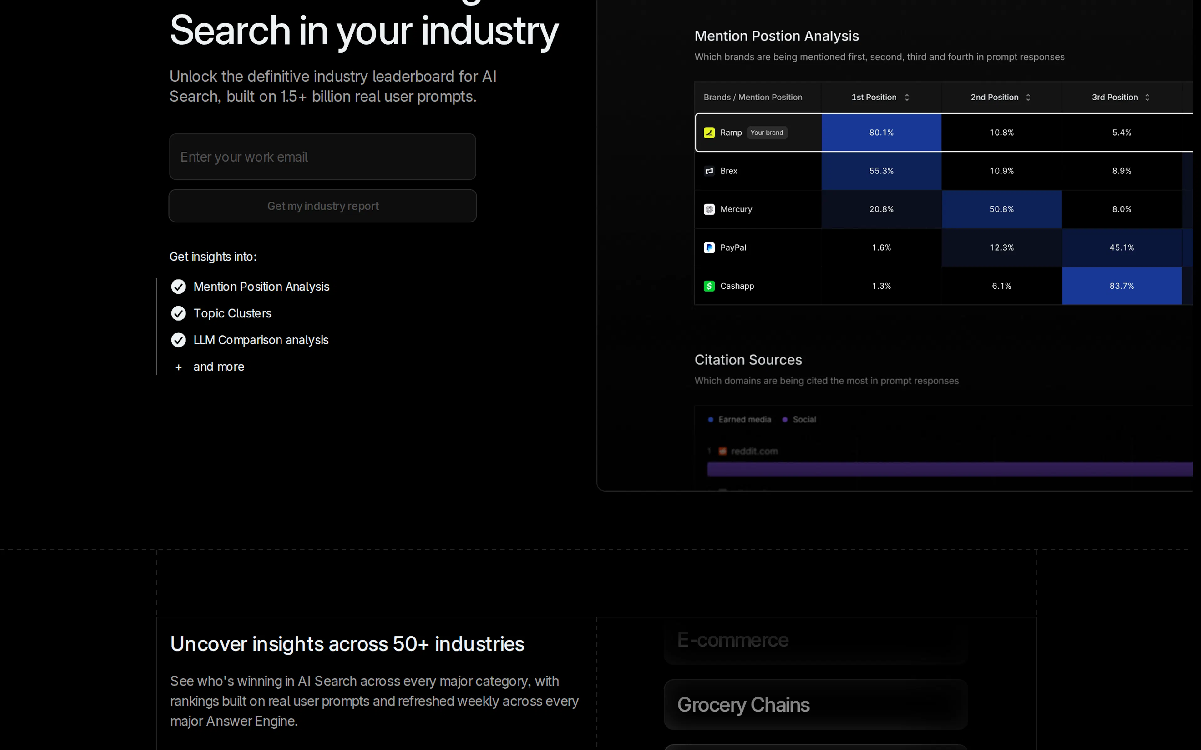Sort by 3rd Position column arrows
The height and width of the screenshot is (750, 1201).
point(1147,97)
